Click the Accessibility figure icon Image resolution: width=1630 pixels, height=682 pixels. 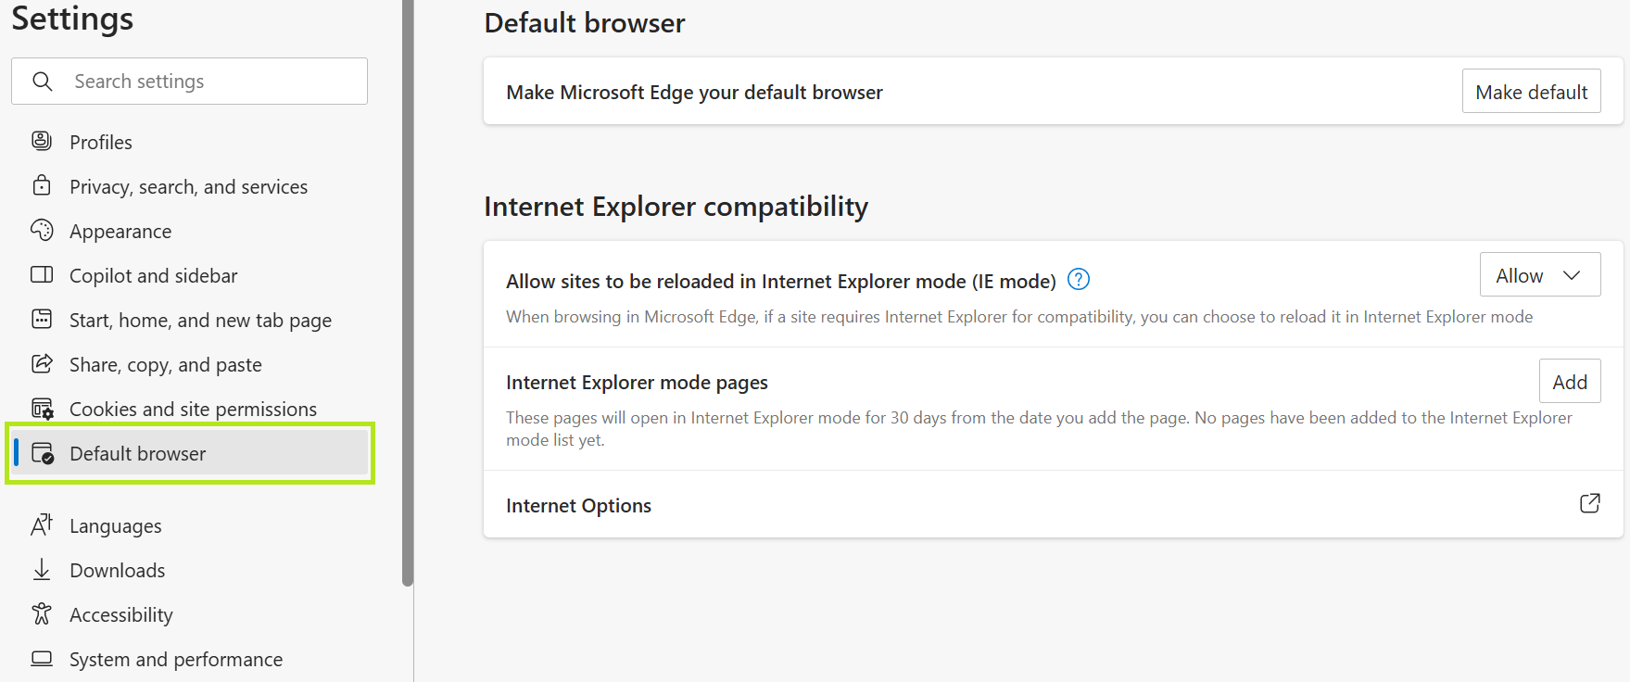pos(42,613)
